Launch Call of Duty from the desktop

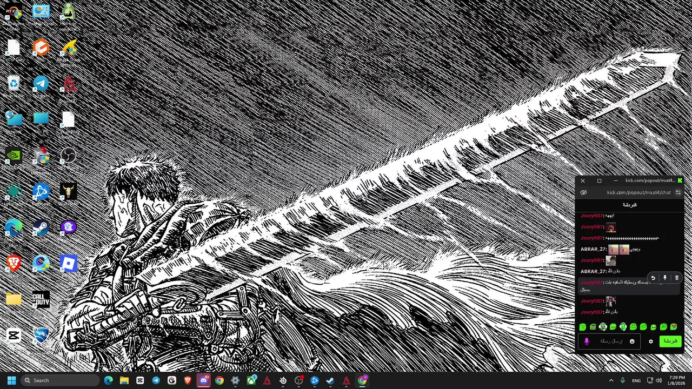pos(41,300)
